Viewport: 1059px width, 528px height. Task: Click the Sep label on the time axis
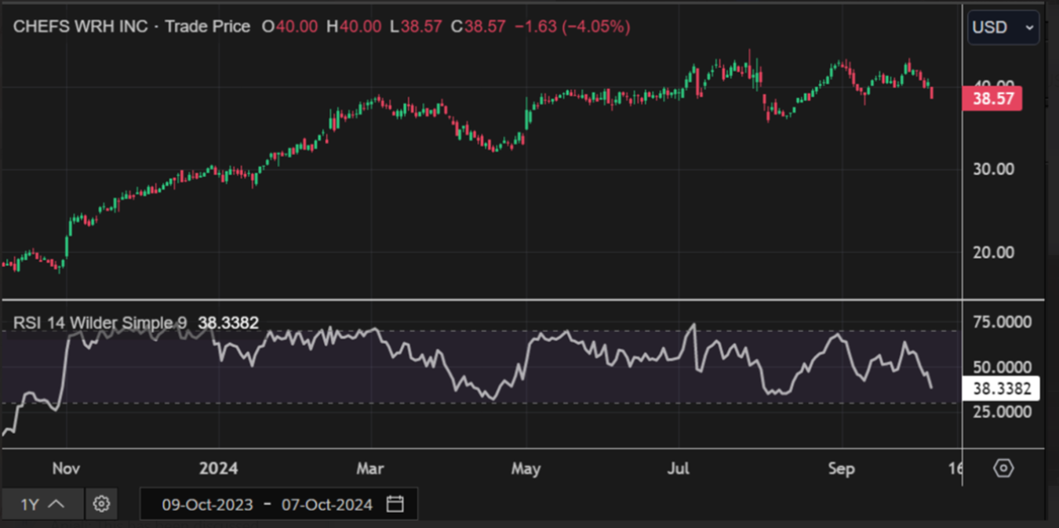point(841,468)
